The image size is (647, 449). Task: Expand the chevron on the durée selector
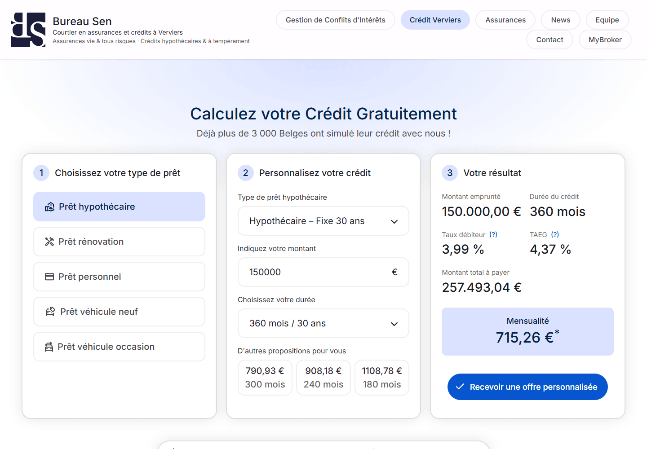point(394,324)
